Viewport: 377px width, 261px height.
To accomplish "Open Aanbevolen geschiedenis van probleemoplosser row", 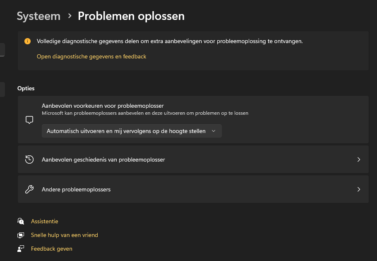I will click(193, 159).
